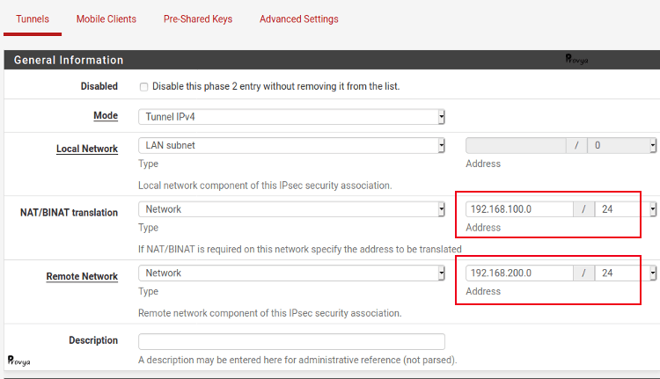Go to the Pre-Shared Keys tab

tap(198, 18)
